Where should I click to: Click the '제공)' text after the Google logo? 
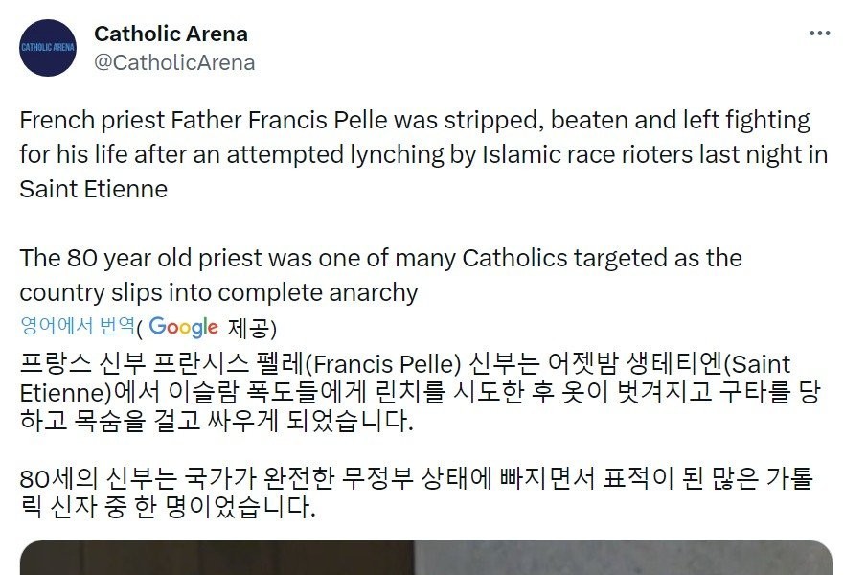point(251,328)
